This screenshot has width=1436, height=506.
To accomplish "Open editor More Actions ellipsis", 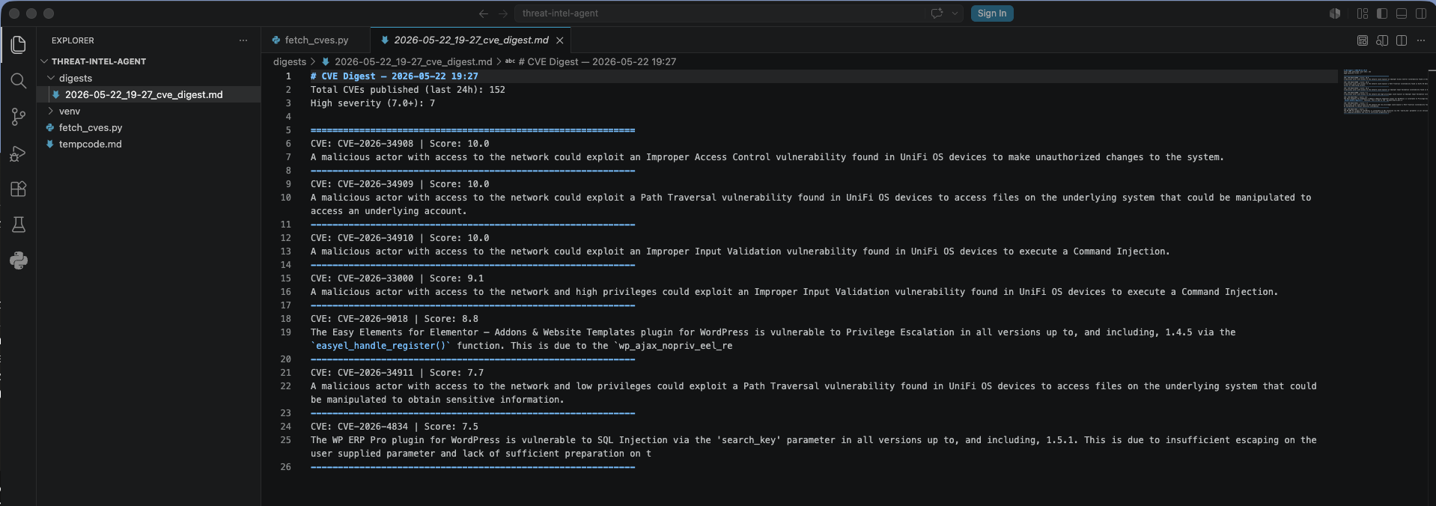I will (x=1421, y=40).
